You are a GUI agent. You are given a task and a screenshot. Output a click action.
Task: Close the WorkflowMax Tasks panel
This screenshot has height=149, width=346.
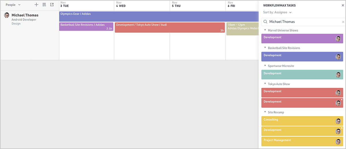[x=343, y=5]
